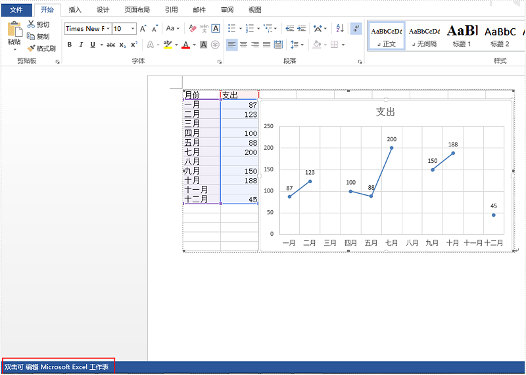
Task: Click the Sort A-Z icon
Action: 340,28
